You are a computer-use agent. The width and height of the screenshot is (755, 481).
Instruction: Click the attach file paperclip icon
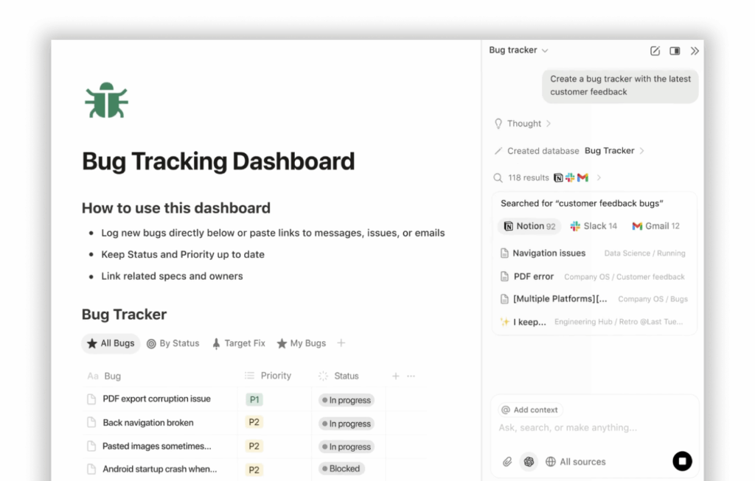pos(507,462)
